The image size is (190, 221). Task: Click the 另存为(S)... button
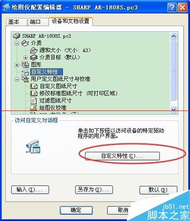click(x=94, y=190)
